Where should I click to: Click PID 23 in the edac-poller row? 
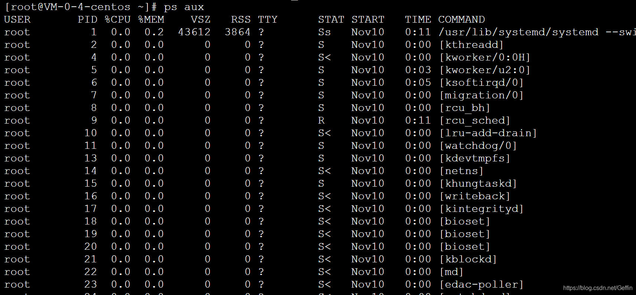coord(91,284)
